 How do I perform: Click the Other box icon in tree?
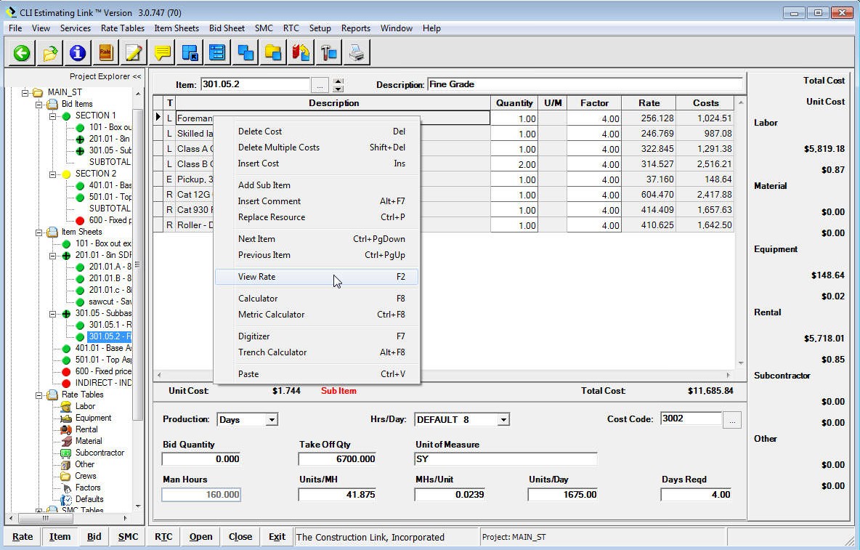66,464
